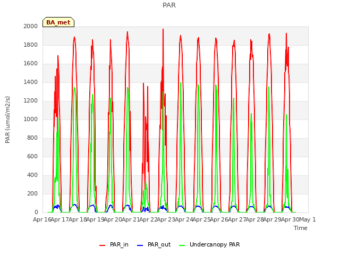The height and width of the screenshot is (255, 340).
Task: Click the Apr 23 x-axis date label
Action: point(166,219)
